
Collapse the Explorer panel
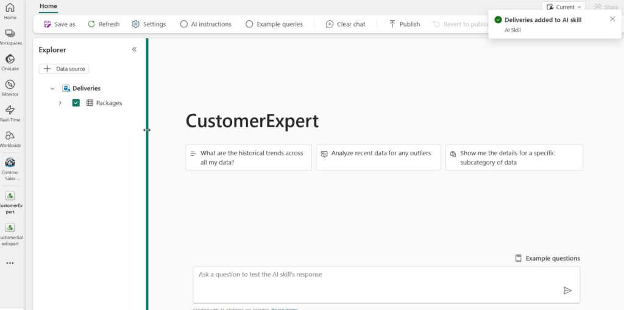coord(134,50)
